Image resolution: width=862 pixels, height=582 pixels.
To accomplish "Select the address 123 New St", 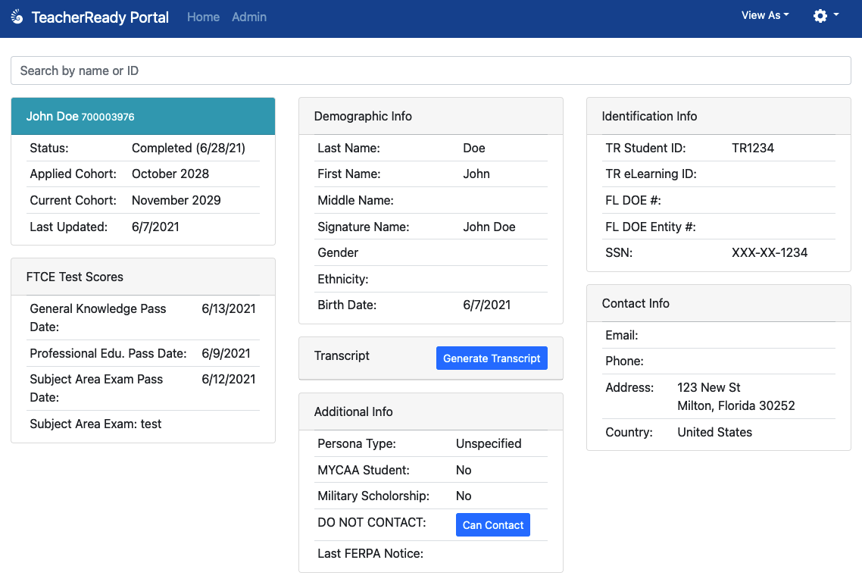I will pyautogui.click(x=709, y=387).
